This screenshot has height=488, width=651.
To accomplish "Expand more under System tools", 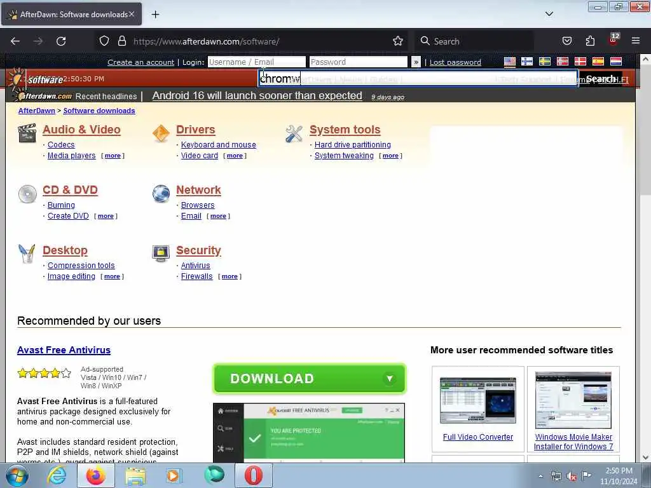I will point(390,156).
